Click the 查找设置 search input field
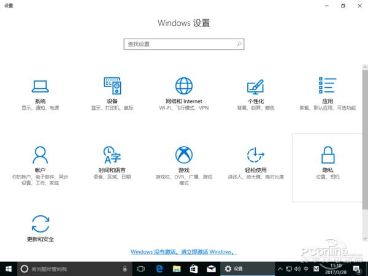 (x=178, y=44)
